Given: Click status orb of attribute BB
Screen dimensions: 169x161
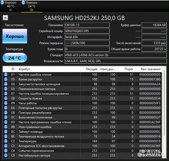Looking at the screenshot, I should [x=6, y=127].
